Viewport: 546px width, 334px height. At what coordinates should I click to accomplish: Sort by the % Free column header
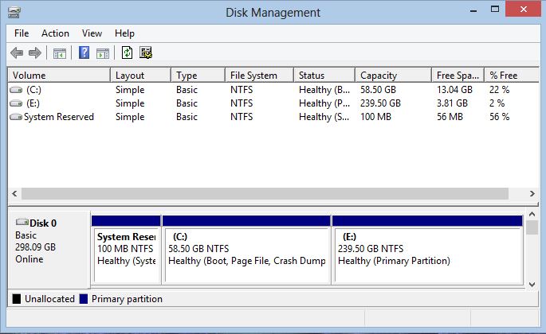click(x=512, y=76)
